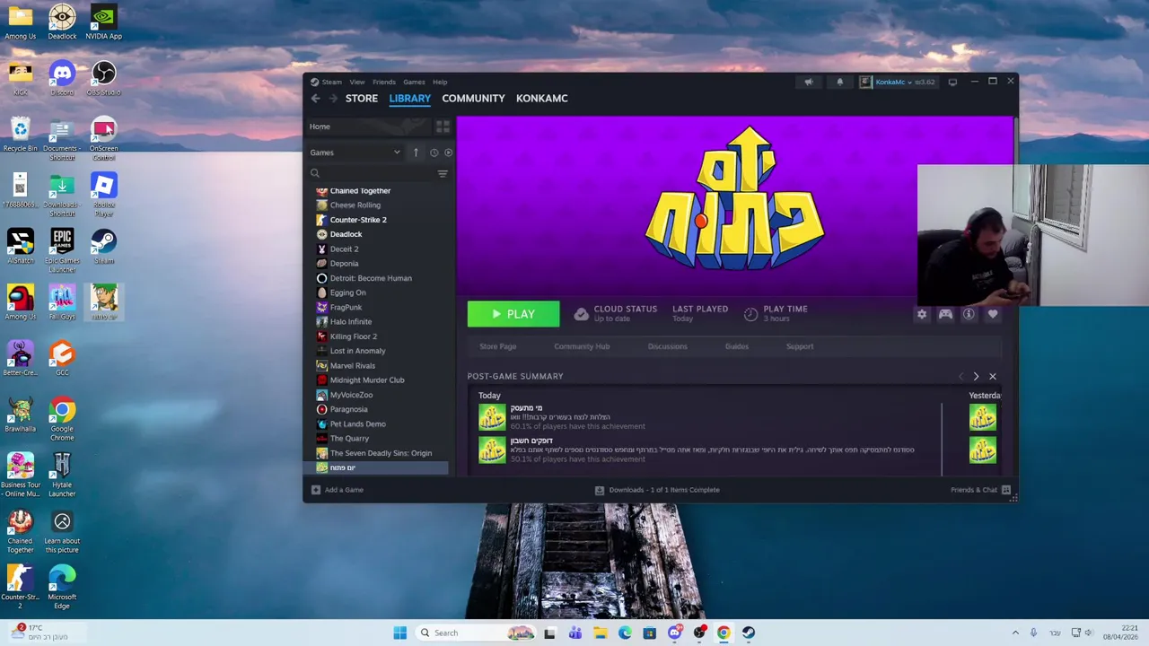Image resolution: width=1149 pixels, height=646 pixels.
Task: Click the wallet balance next to KonkaMc
Action: (x=925, y=83)
